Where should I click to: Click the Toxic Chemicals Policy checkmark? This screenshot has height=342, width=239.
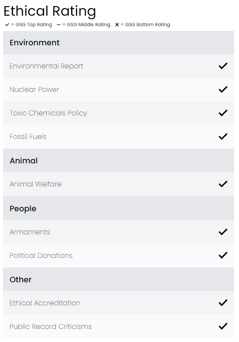[223, 113]
